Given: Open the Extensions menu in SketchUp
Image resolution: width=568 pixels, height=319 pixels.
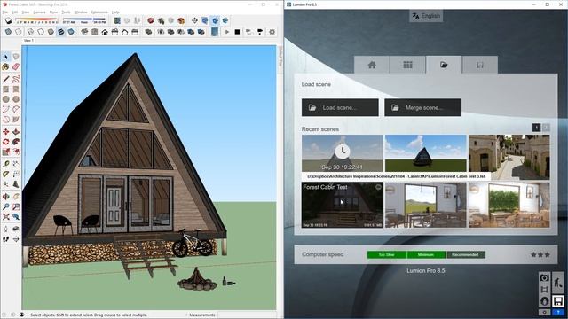Looking at the screenshot, I should click(99, 12).
